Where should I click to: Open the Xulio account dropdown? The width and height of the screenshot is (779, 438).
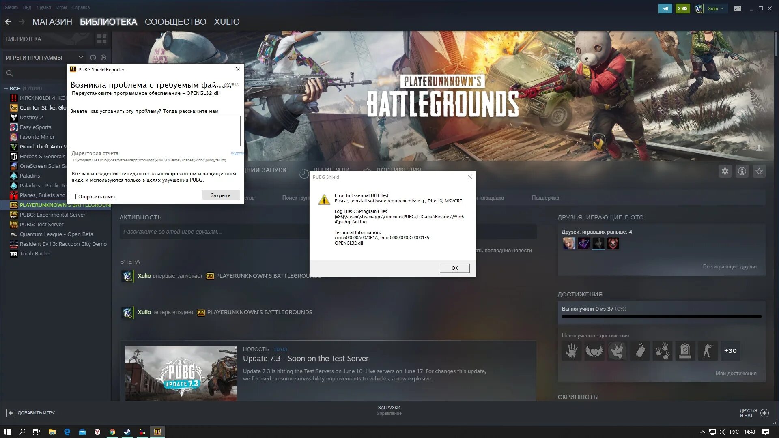tap(716, 9)
